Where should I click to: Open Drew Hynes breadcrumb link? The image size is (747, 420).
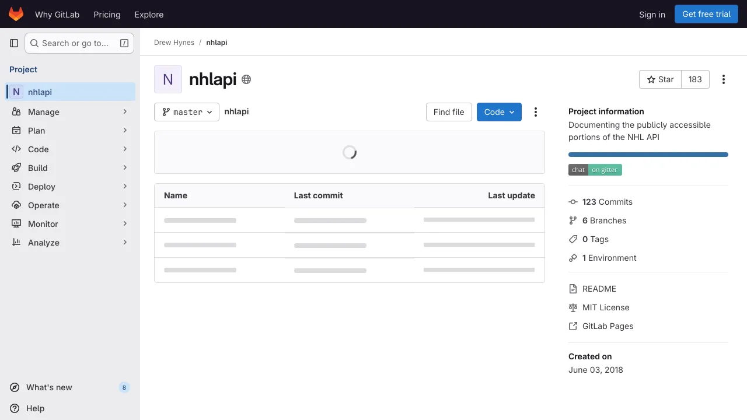click(x=174, y=43)
